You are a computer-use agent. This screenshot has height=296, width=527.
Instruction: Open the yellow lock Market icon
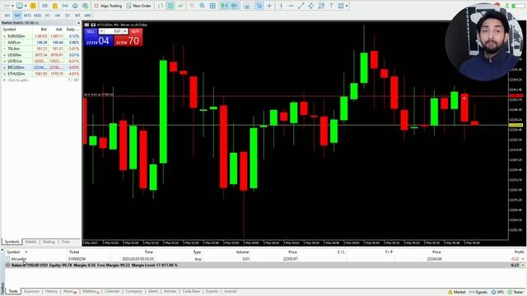(x=55, y=6)
